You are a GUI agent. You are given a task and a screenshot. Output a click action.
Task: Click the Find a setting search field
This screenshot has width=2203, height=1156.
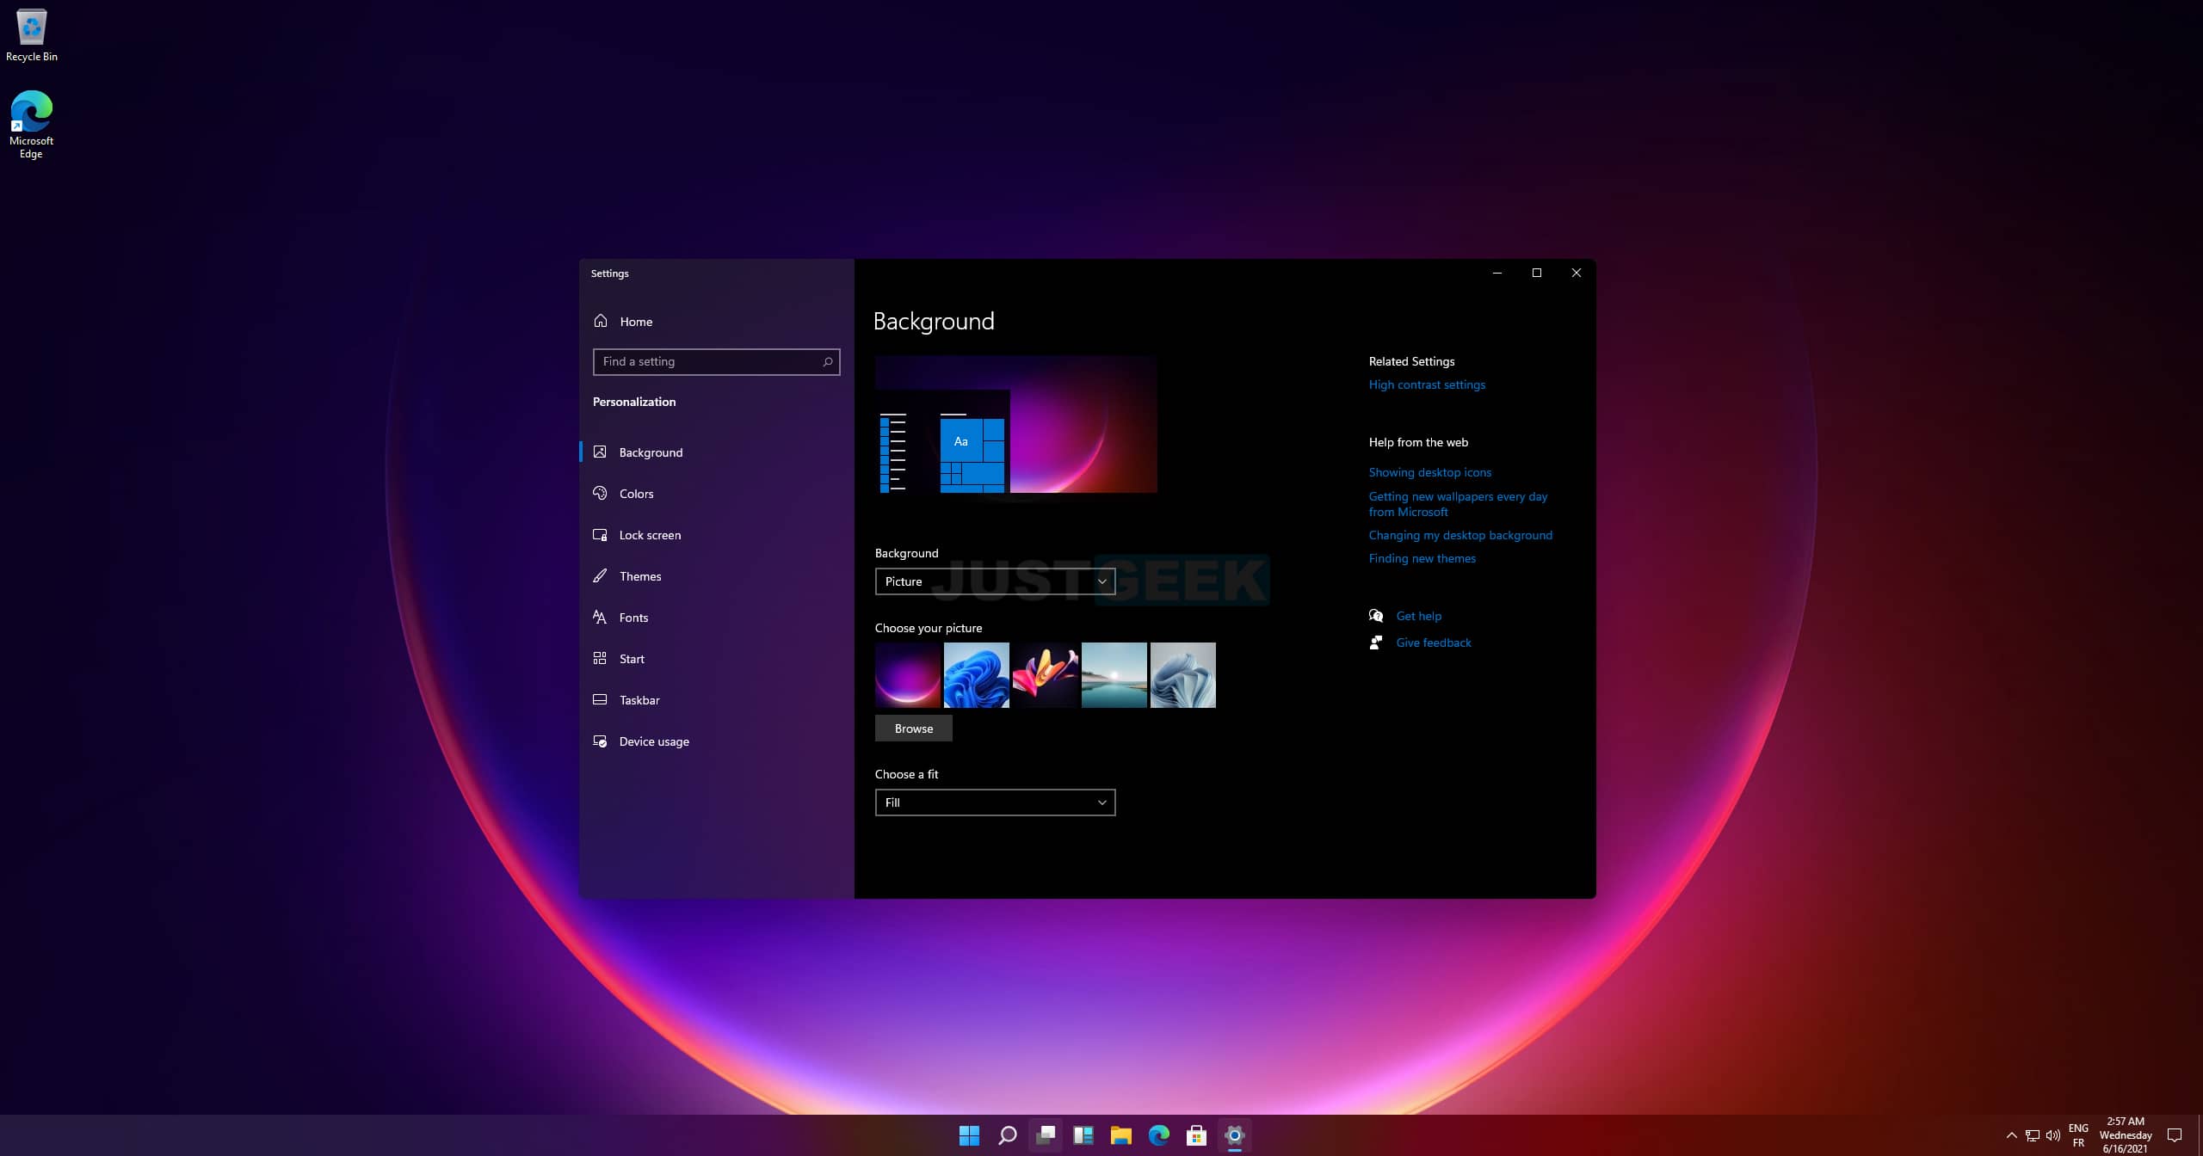click(715, 361)
